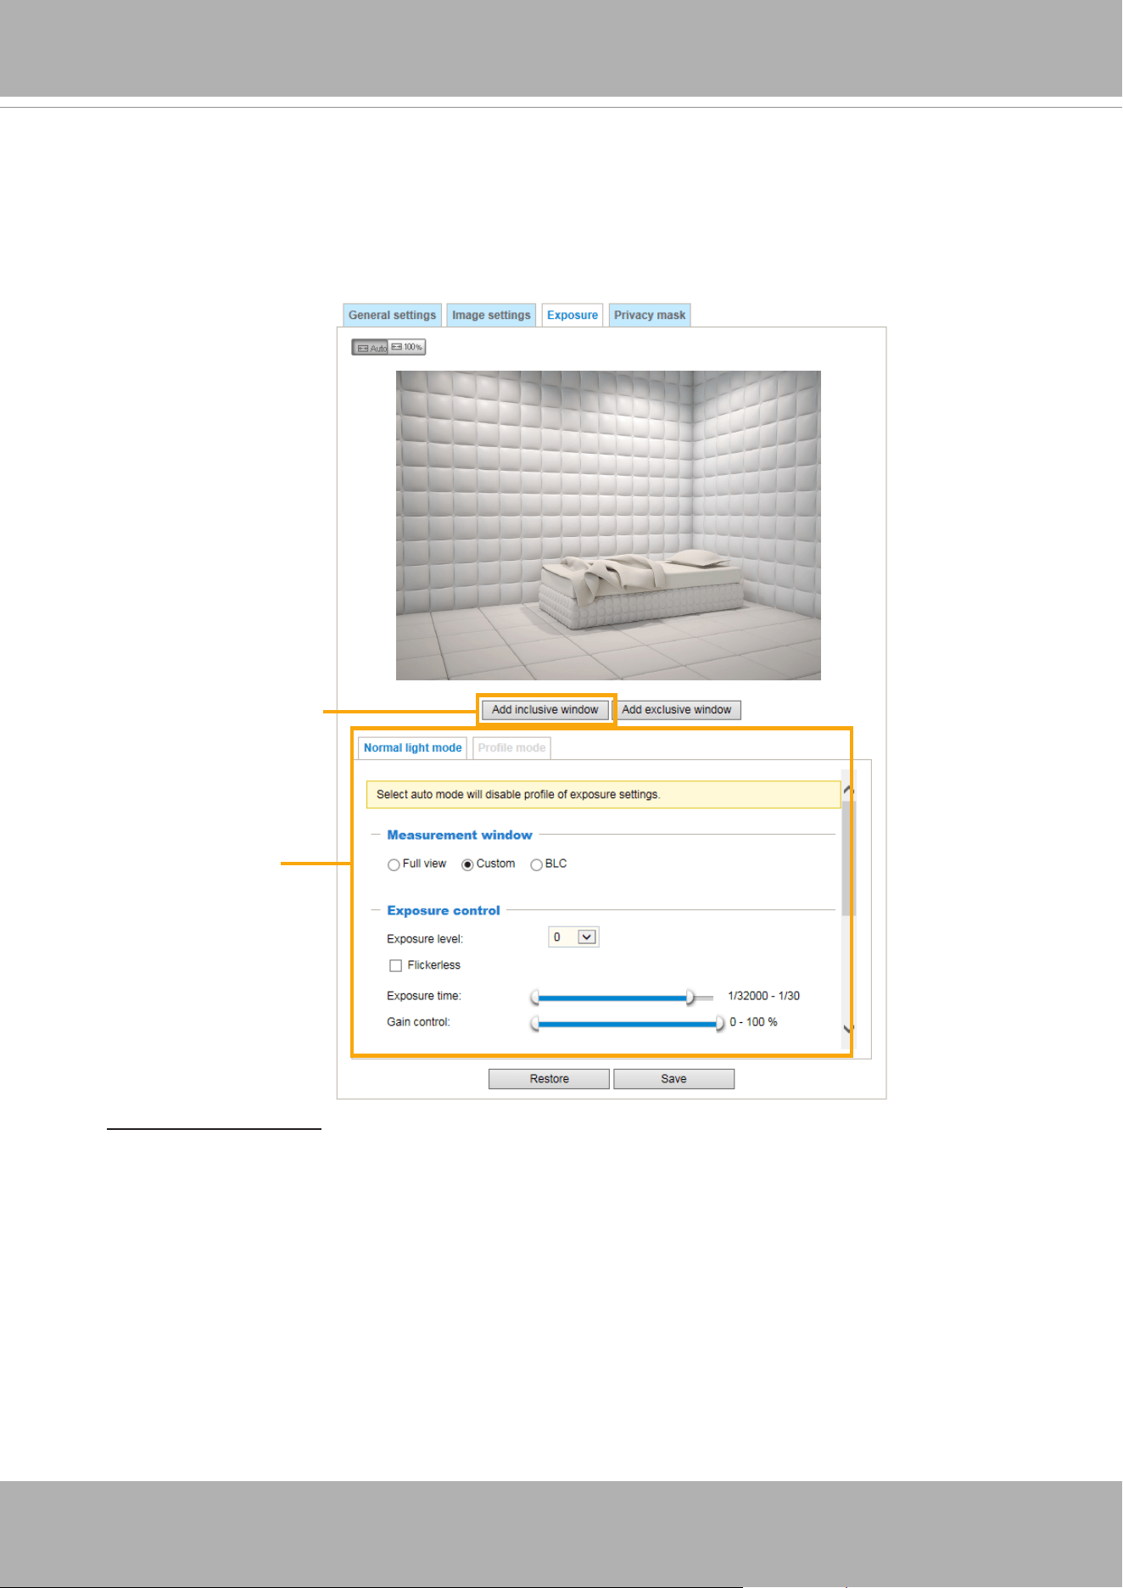Enable the Flickerless checkbox
Image resolution: width=1123 pixels, height=1588 pixels.
tap(395, 966)
